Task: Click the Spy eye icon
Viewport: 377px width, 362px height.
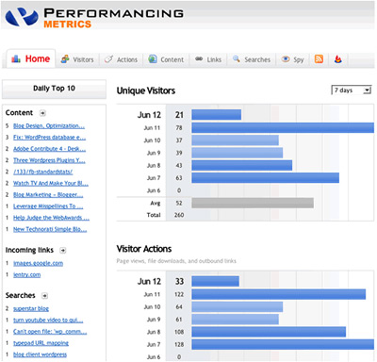Action: pyautogui.click(x=286, y=59)
